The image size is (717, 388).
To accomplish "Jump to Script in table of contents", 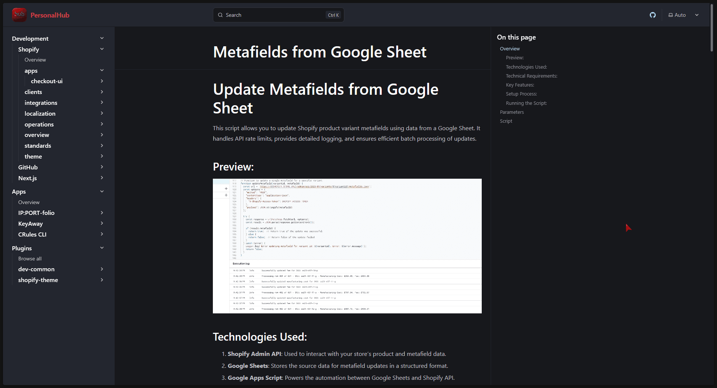I will 506,121.
